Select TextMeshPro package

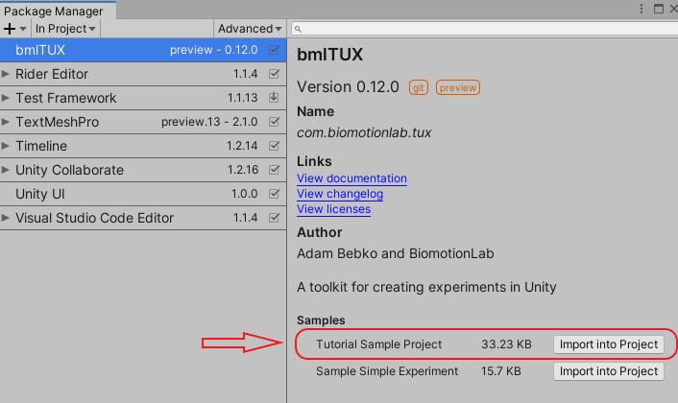[143, 122]
